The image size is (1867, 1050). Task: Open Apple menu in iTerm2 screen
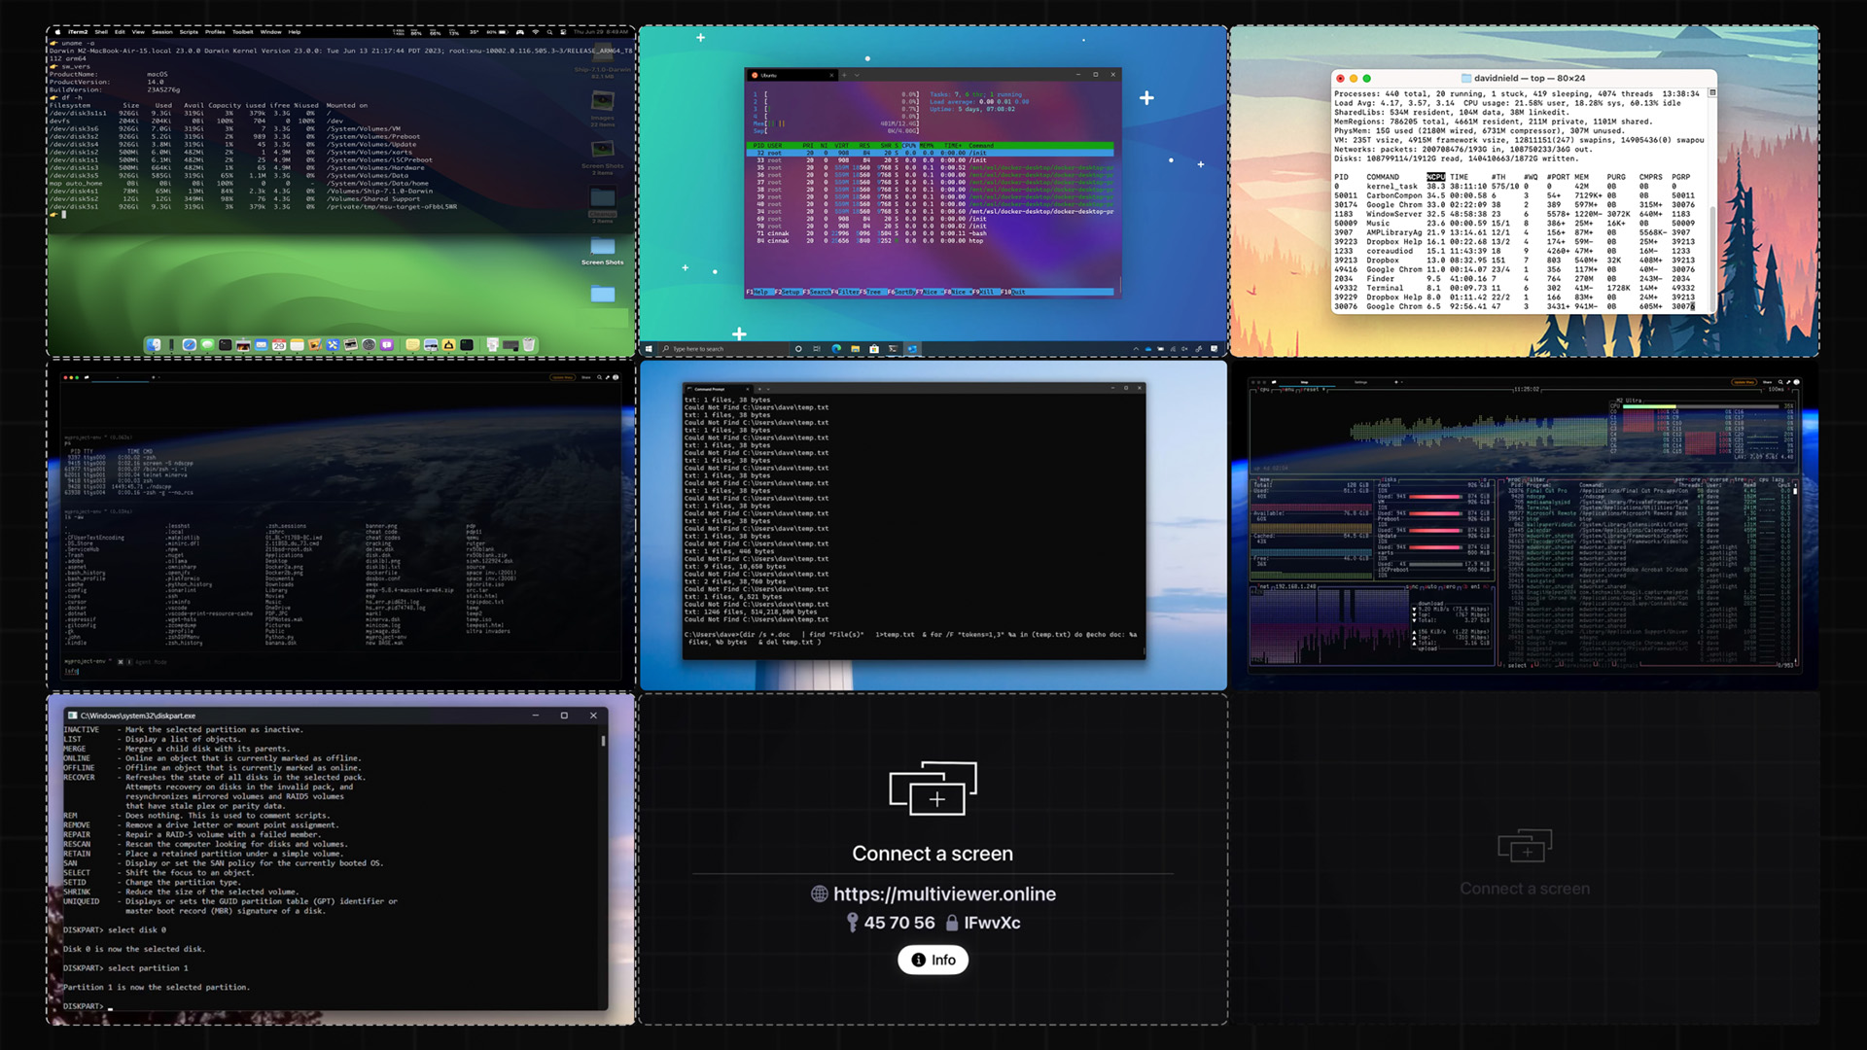click(58, 32)
